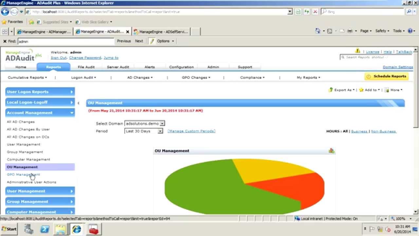
Task: Click the blue IE Help icon
Action: tap(410, 31)
